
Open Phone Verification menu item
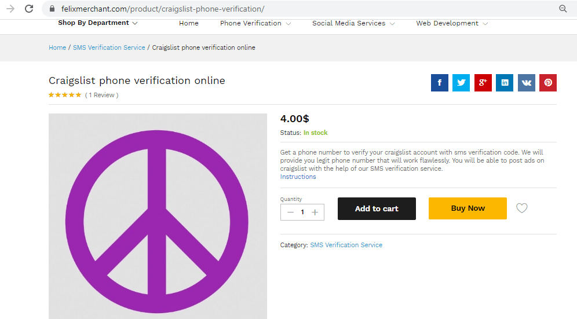coord(251,23)
